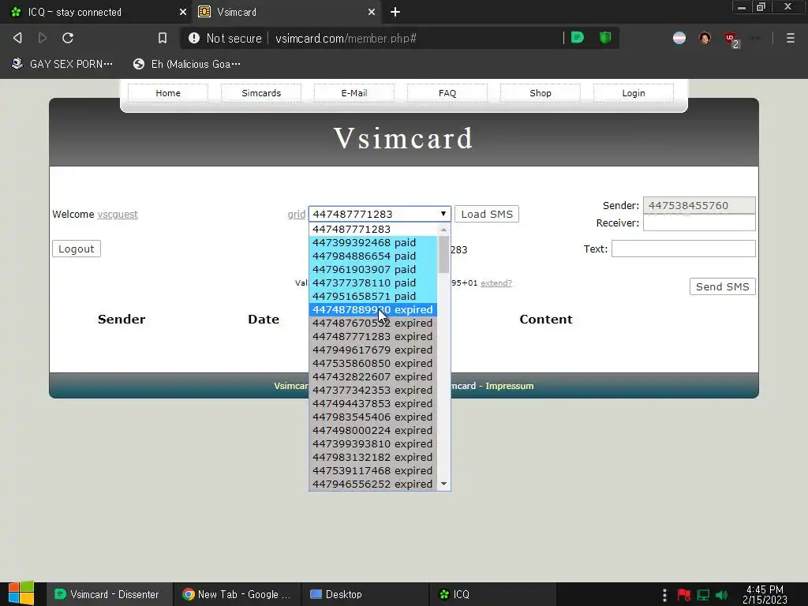Open the Eh (Malicious Goa bookmark
808x606 pixels.
point(186,64)
